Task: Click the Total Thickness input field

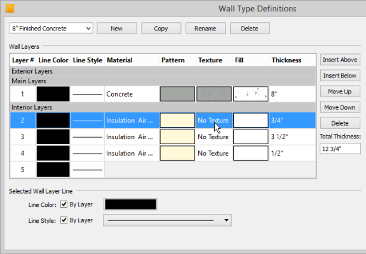Action: pos(340,149)
